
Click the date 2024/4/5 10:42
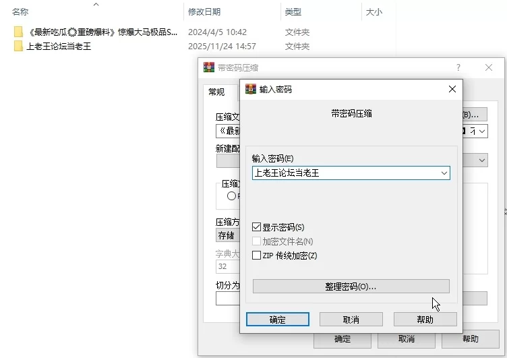pos(217,32)
